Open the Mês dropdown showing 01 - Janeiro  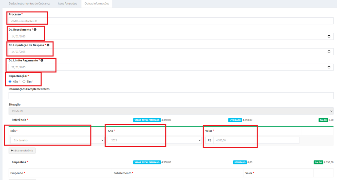pyautogui.click(x=56, y=140)
